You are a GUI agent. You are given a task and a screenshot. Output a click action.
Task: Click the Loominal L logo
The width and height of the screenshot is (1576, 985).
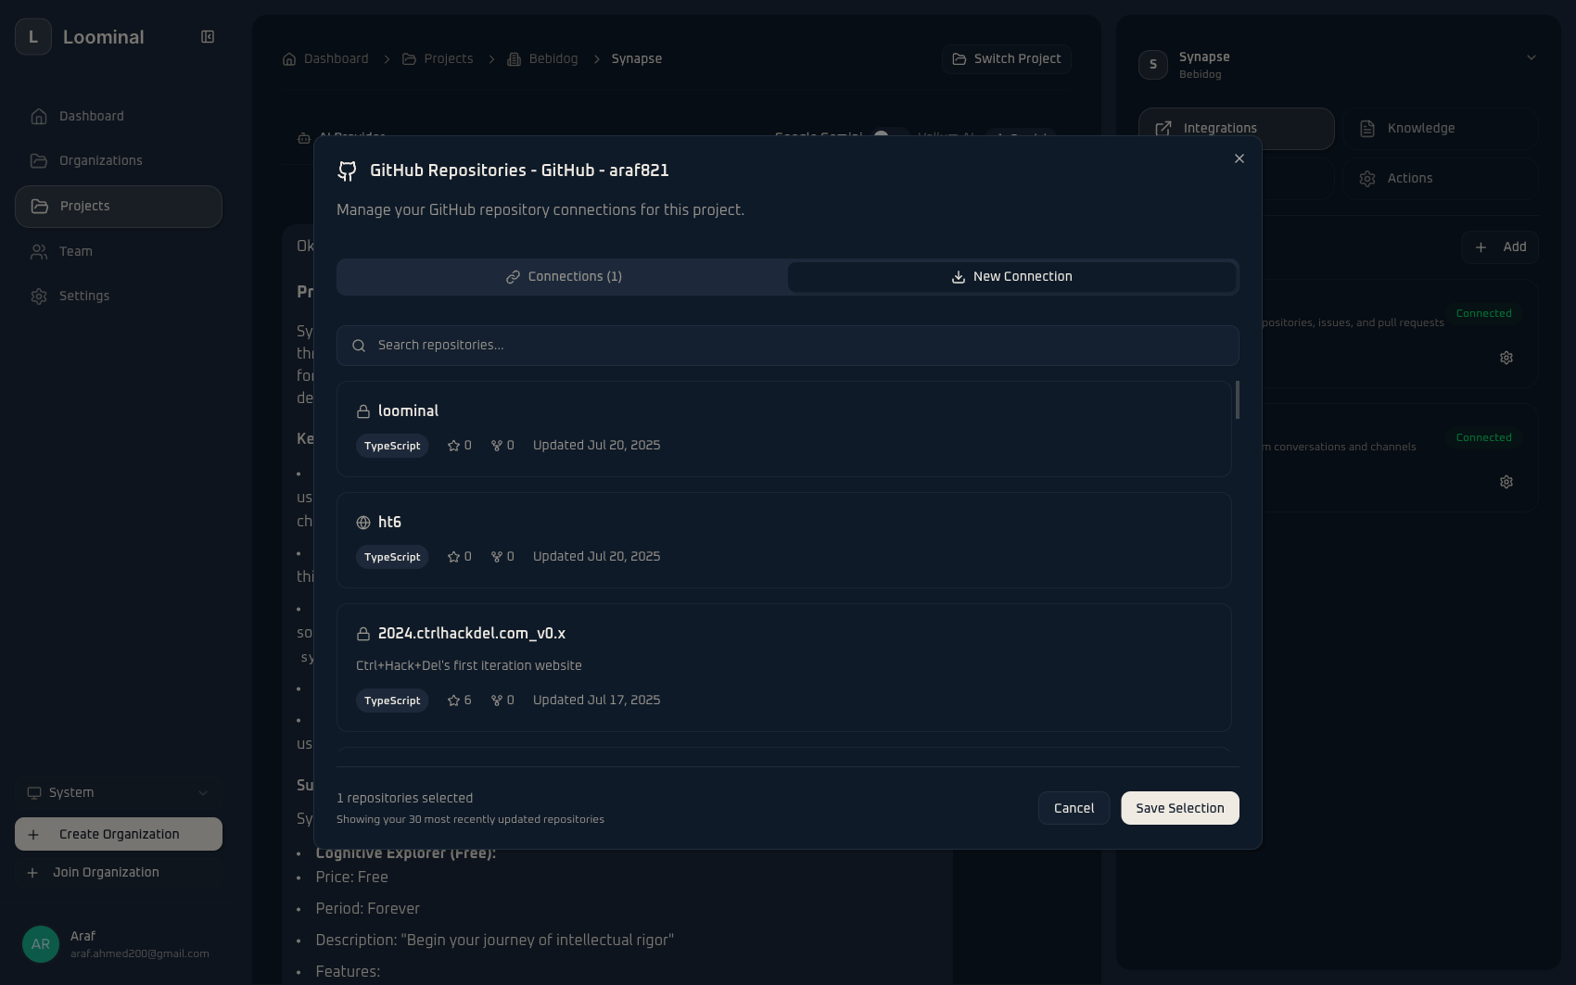pos(33,37)
